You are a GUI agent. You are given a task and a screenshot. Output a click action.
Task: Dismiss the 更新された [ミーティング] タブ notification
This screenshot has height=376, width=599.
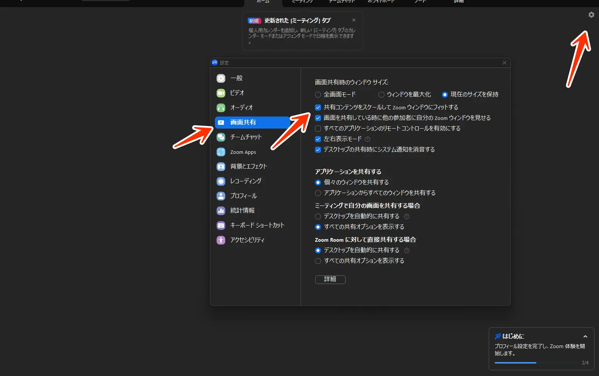354,20
